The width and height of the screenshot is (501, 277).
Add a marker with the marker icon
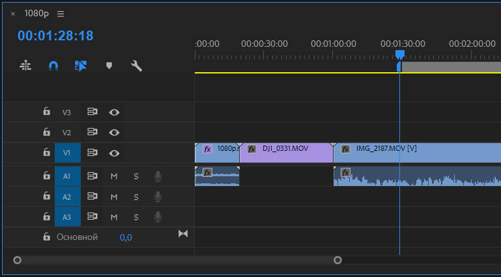click(109, 66)
